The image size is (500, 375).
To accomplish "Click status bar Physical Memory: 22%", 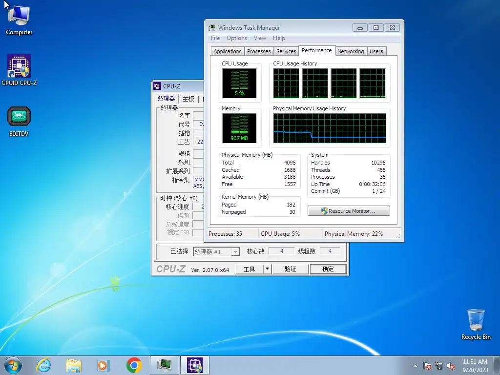I will [354, 234].
